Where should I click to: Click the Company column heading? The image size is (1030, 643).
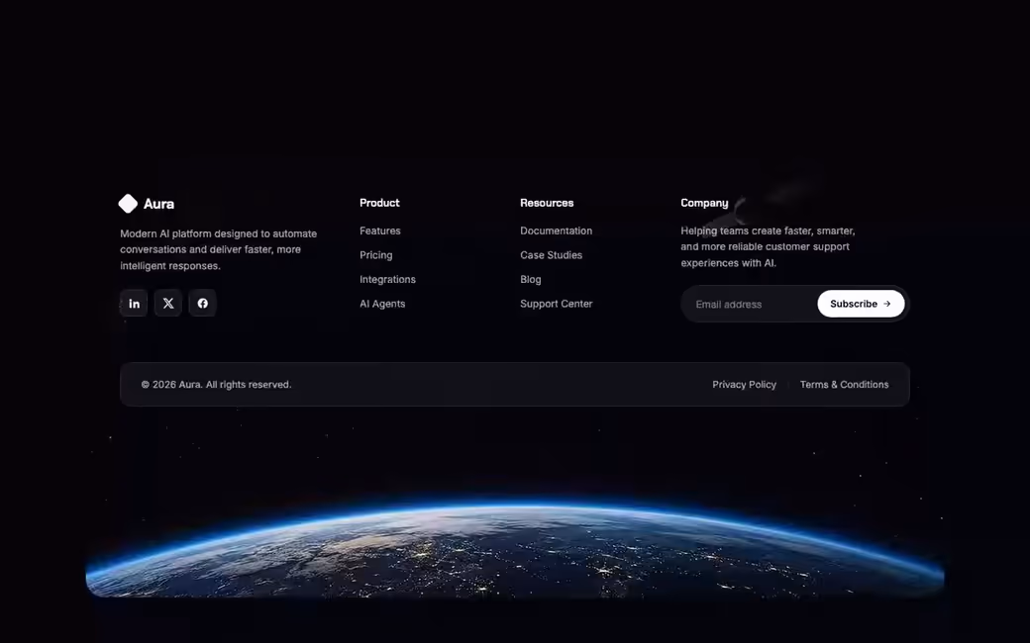coord(704,203)
